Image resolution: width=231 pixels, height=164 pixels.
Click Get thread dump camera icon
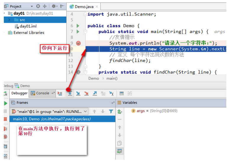5,146
